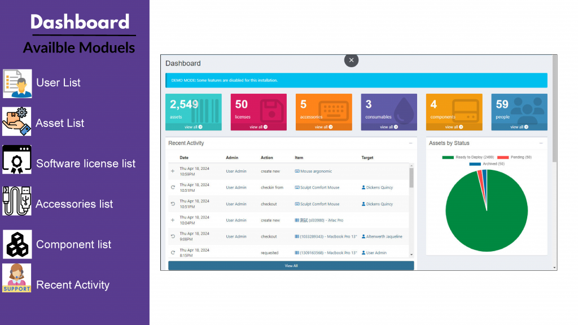Toggle the Archived legend item in chart
The image size is (578, 325).
click(x=475, y=164)
